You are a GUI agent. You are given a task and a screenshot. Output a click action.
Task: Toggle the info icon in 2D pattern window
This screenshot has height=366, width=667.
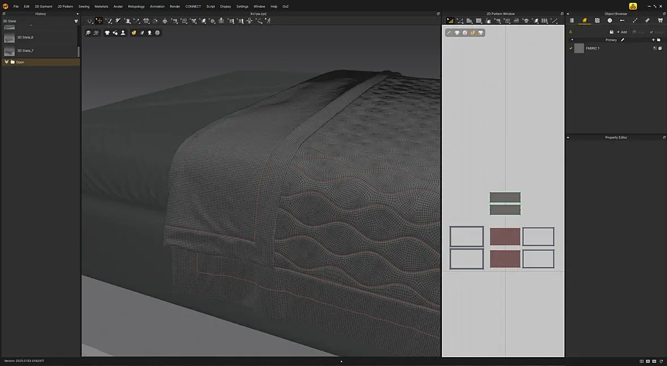tap(465, 33)
